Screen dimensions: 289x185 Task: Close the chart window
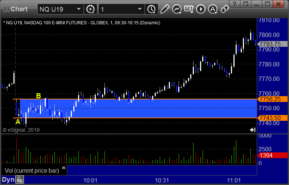(x=278, y=4)
